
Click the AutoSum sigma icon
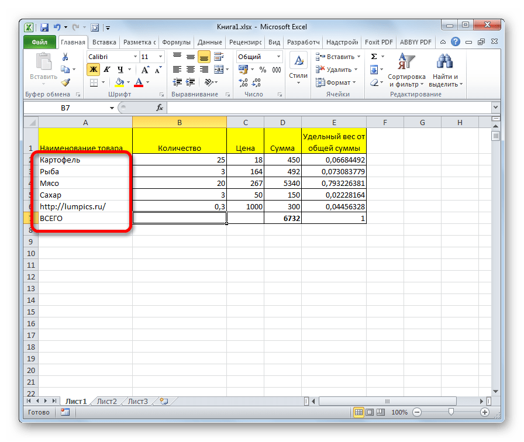point(374,57)
